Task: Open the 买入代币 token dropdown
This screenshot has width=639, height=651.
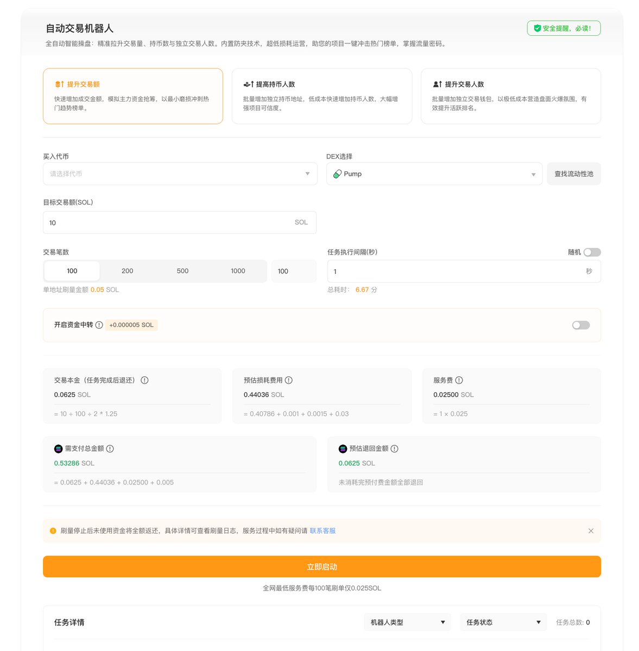Action: (180, 174)
